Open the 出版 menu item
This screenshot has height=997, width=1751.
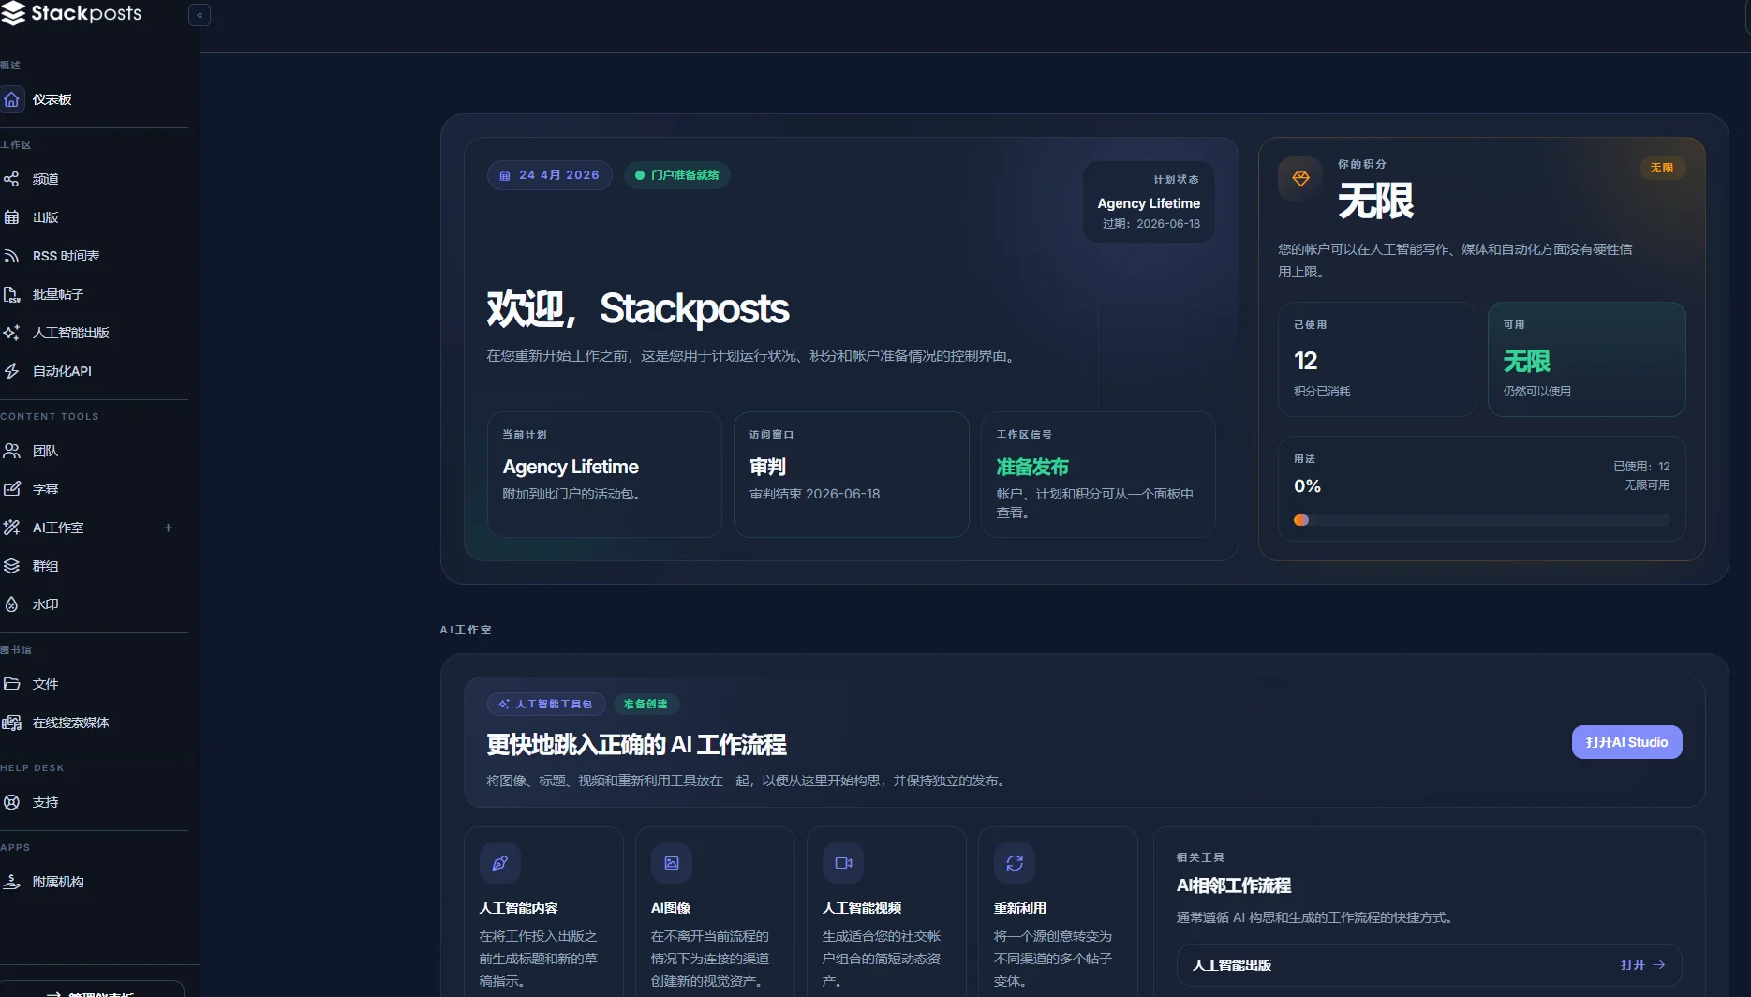pos(45,217)
